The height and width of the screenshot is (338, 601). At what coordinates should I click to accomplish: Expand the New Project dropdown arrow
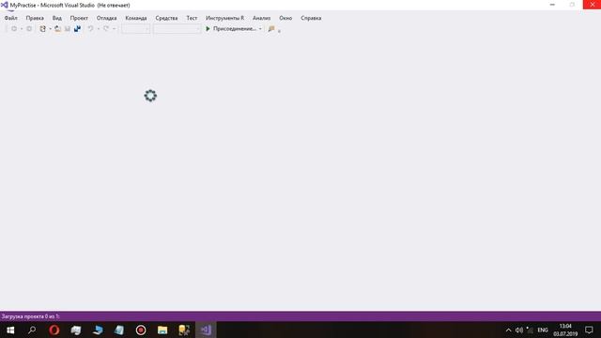(x=50, y=29)
